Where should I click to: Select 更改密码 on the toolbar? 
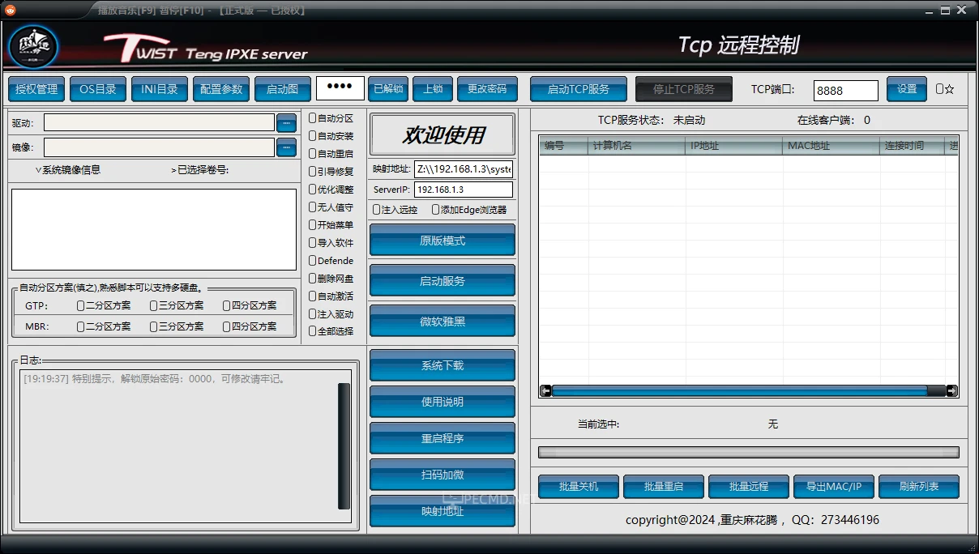(486, 89)
